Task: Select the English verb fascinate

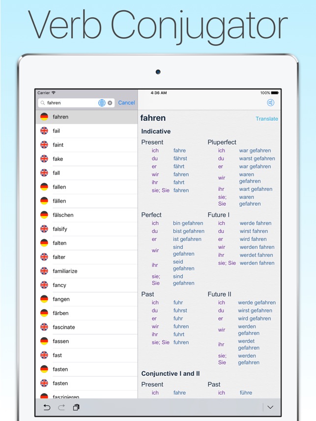Action: tap(86, 327)
